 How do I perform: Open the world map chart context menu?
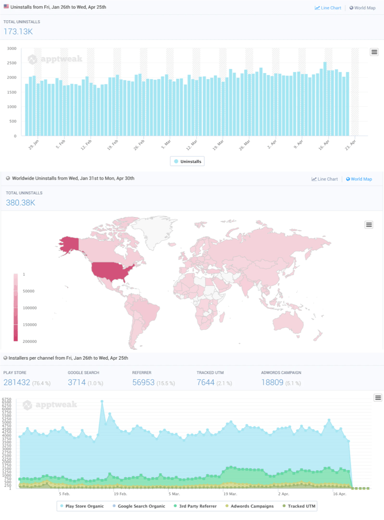[x=369, y=225]
